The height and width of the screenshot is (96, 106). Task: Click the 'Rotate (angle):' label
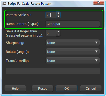pos(17,52)
